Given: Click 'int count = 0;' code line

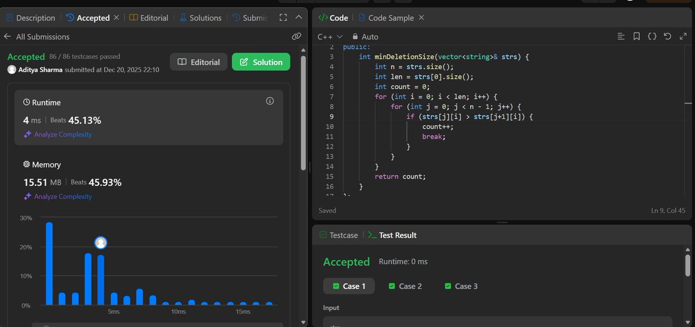Looking at the screenshot, I should [402, 87].
